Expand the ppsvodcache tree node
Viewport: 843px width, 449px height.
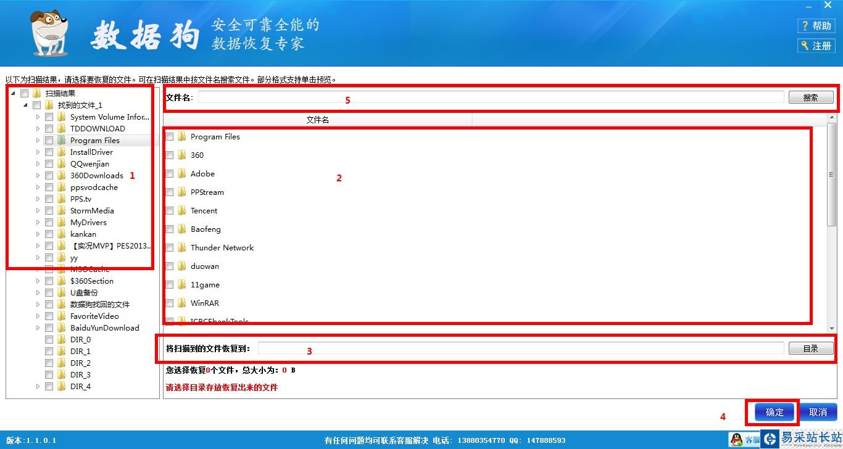(x=38, y=187)
